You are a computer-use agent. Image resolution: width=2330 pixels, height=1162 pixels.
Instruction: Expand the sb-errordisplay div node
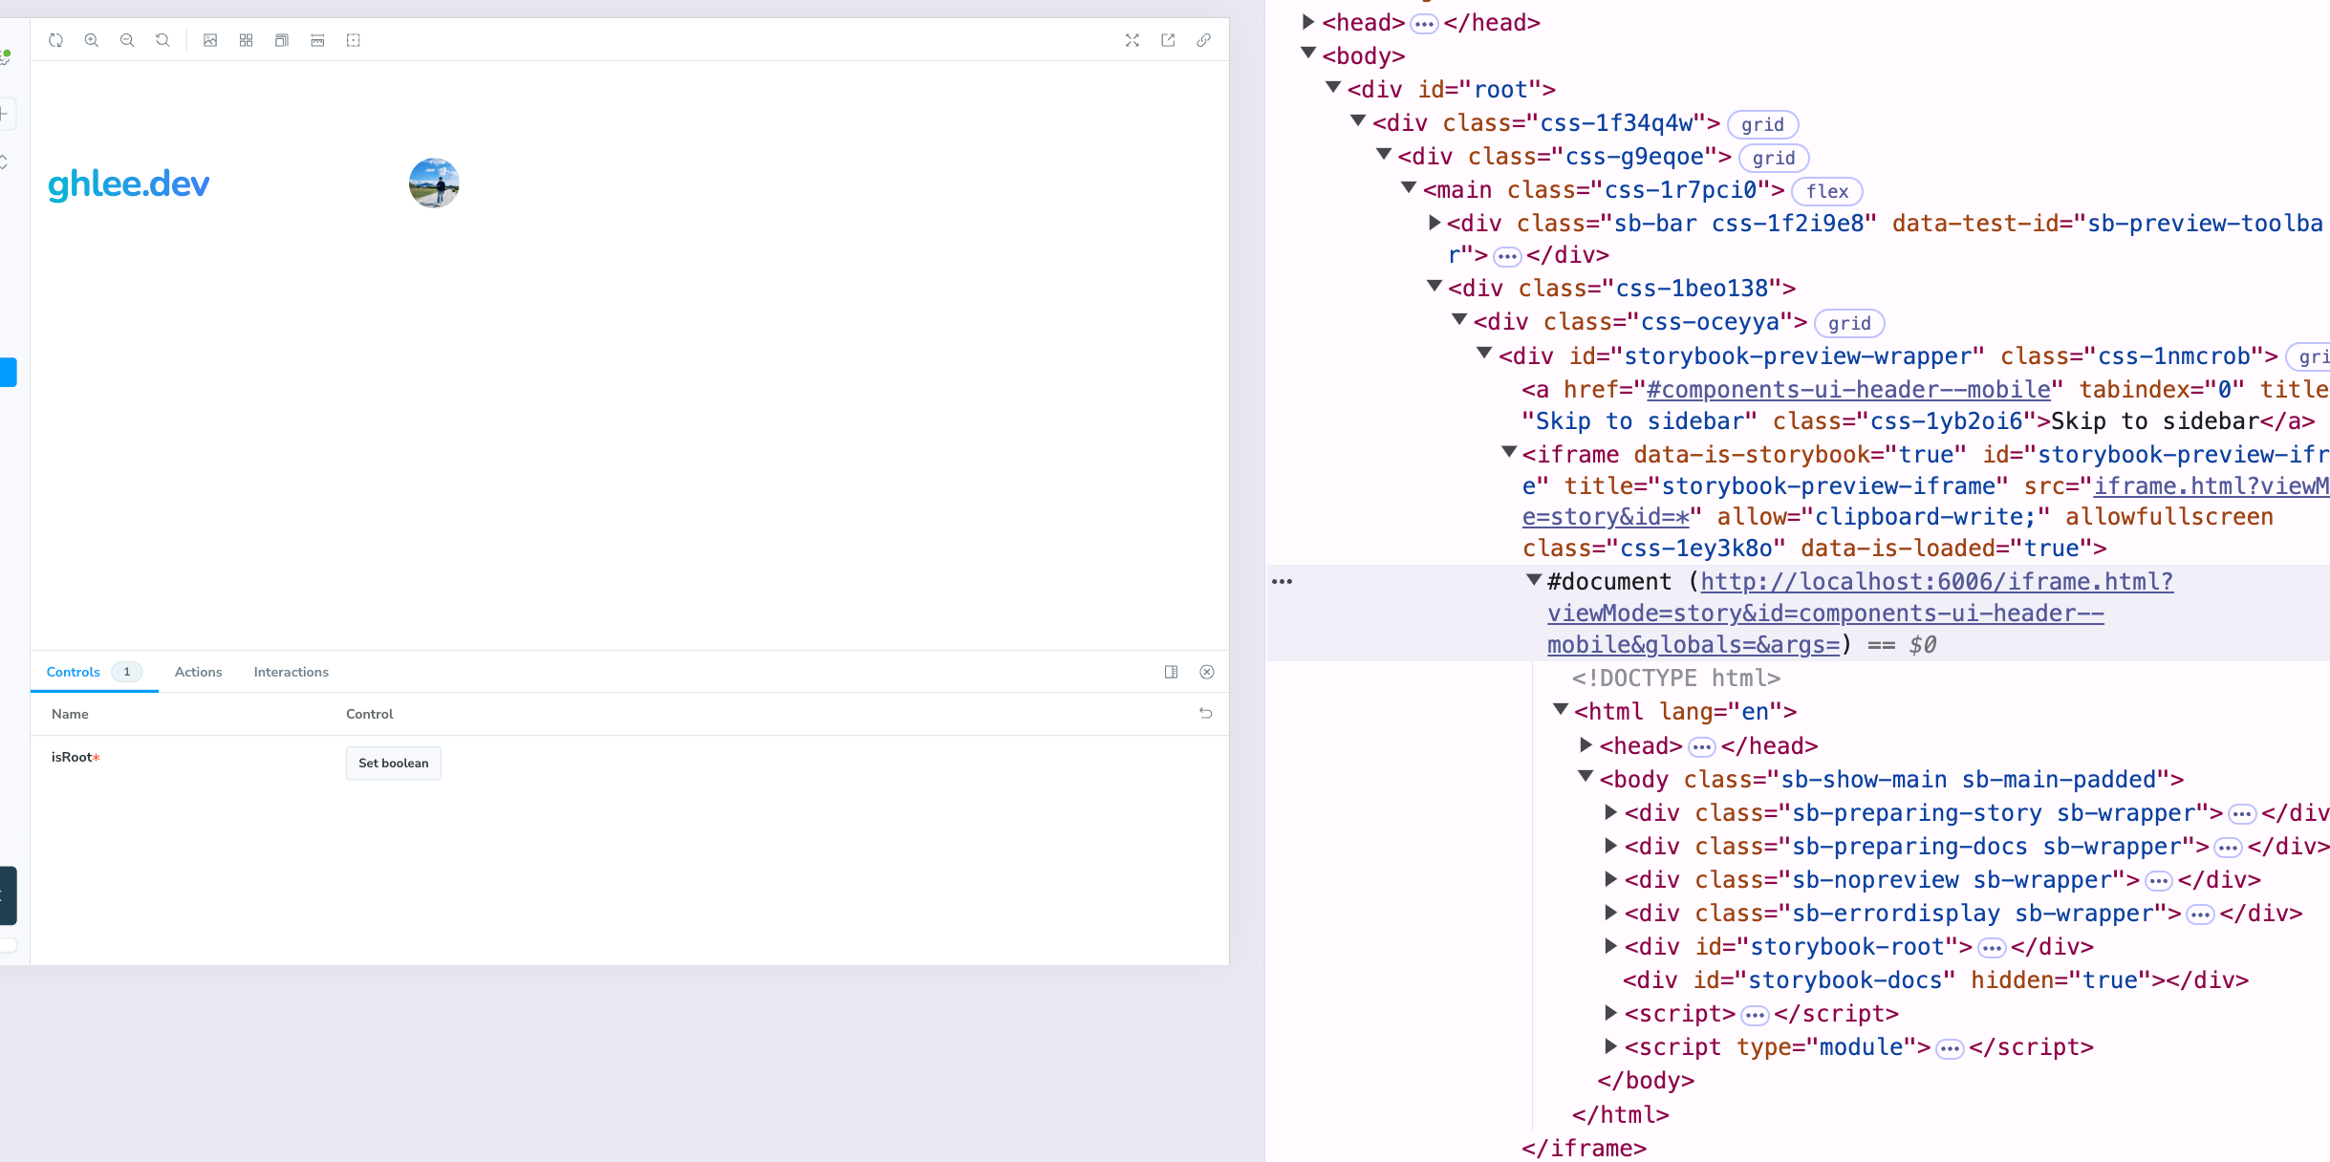coord(1611,913)
